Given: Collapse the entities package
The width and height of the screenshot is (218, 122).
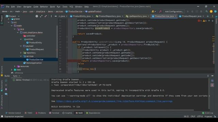Looking at the screenshot, I should pyautogui.click(x=21, y=39).
